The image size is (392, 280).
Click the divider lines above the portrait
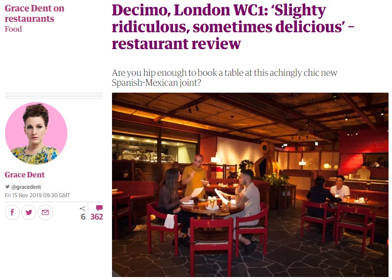(54, 96)
